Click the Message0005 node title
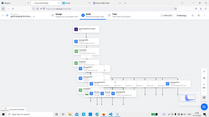The width and height of the screenshot is (209, 117). click(120, 92)
